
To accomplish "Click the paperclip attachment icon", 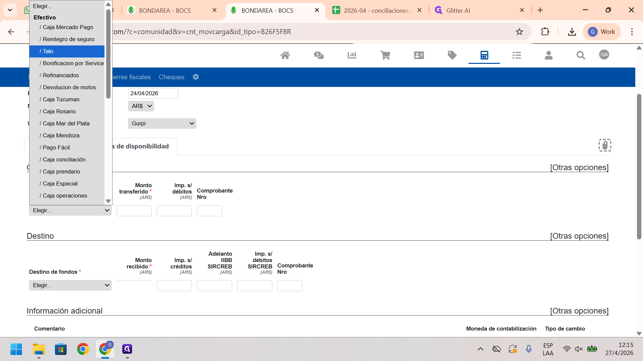I will click(x=605, y=145).
